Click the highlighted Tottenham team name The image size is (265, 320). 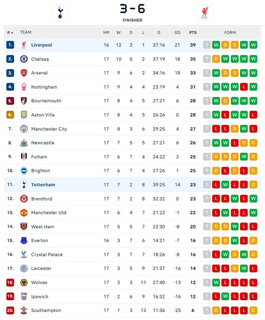pos(43,184)
